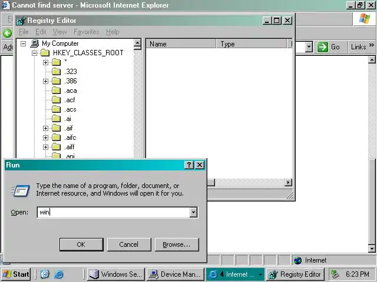Click OK in the Run dialog
Image resolution: width=377 pixels, height=282 pixels.
[81, 244]
